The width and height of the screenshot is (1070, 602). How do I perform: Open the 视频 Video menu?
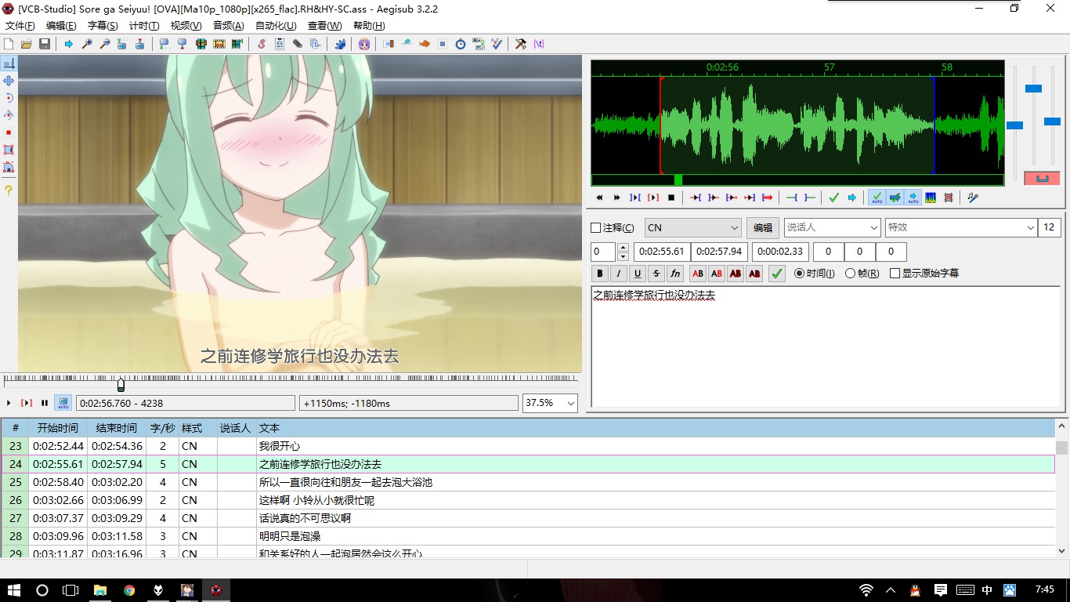tap(186, 26)
